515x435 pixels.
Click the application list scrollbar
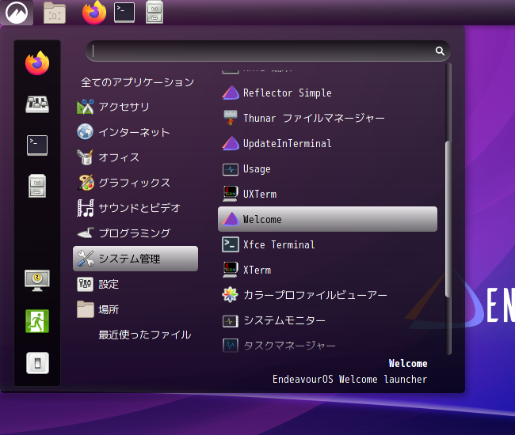448,219
